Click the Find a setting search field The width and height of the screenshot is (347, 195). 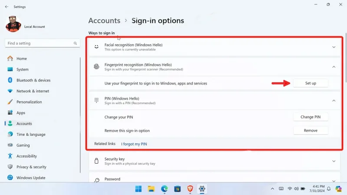click(42, 43)
